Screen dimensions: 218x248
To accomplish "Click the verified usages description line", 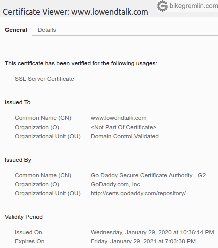I will 81,63.
